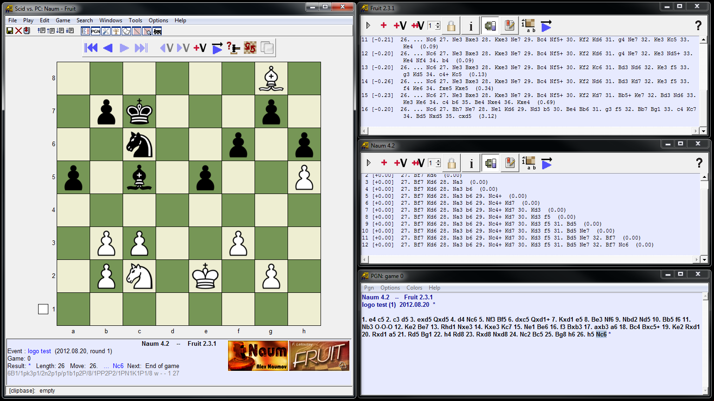Jump to start of game
This screenshot has height=401, width=714.
pos(91,48)
